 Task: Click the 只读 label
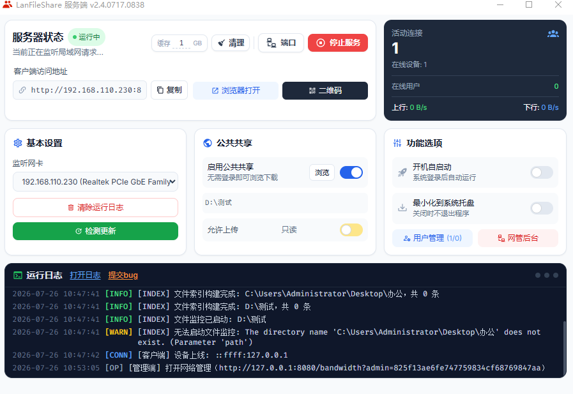[x=289, y=230]
